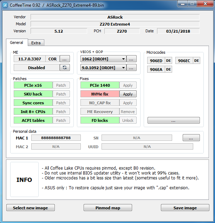215x223 pixels.
Task: Click Patch button for ACPI tables
Action: pyautogui.click(x=61, y=120)
